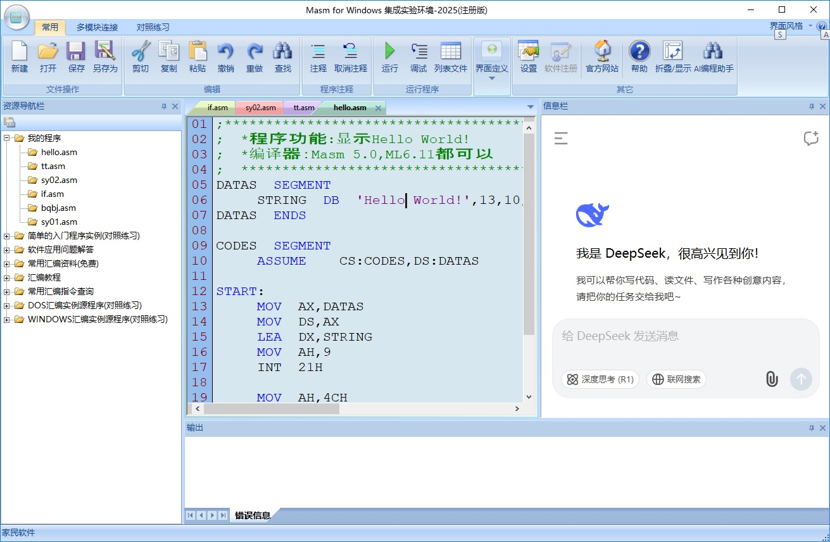The width and height of the screenshot is (830, 542).
Task: Click the Cut (剪切) scissors icon
Action: (x=141, y=51)
